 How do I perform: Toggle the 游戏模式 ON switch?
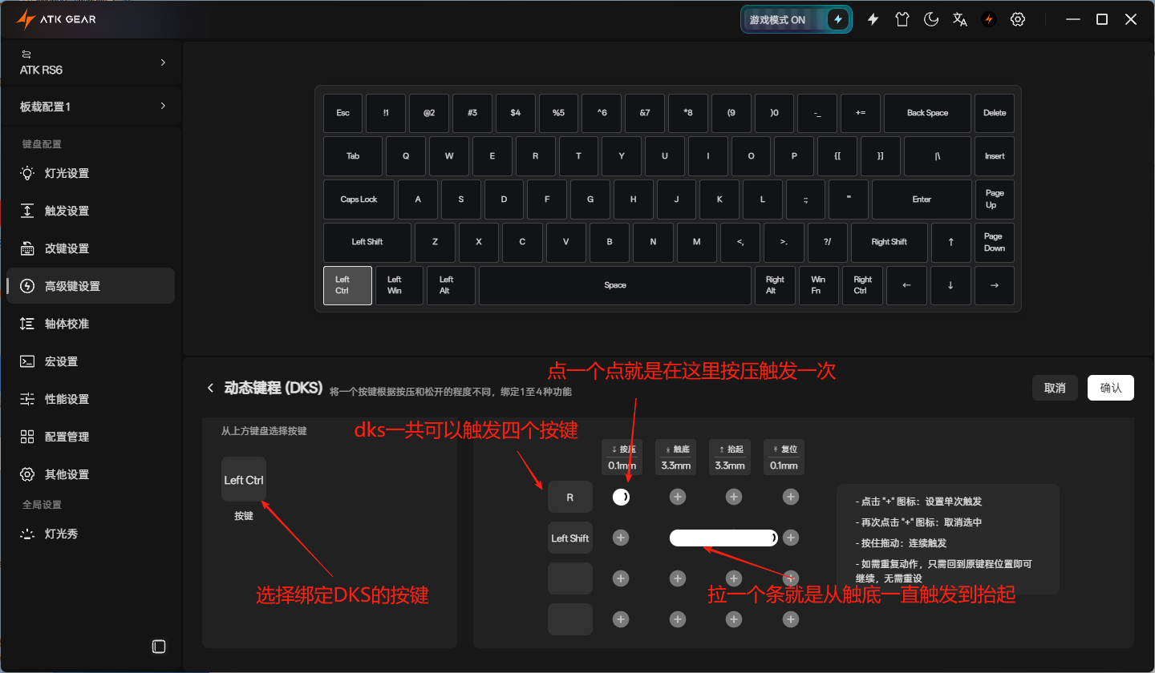[x=796, y=19]
